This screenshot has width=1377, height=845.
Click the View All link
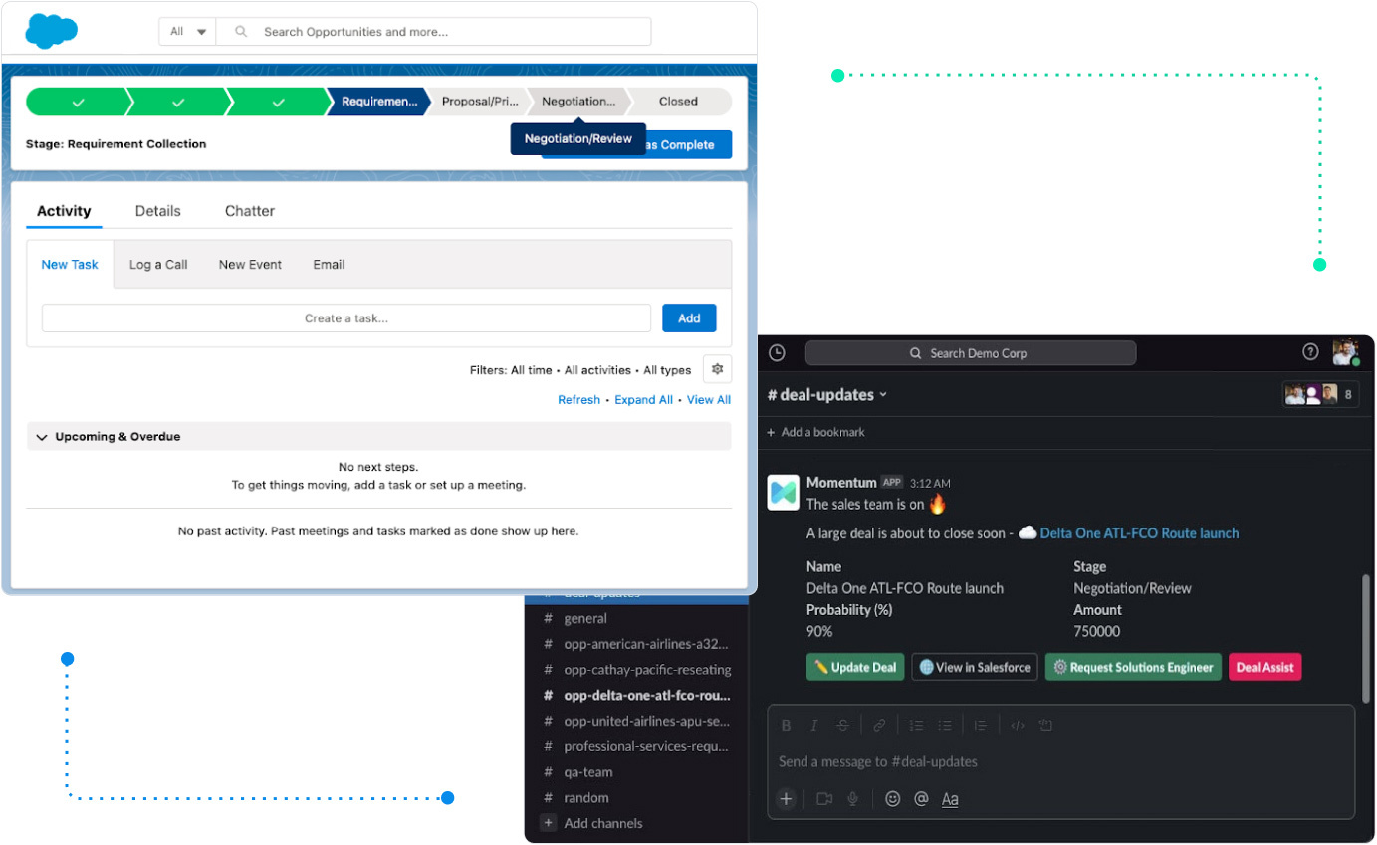coord(709,400)
